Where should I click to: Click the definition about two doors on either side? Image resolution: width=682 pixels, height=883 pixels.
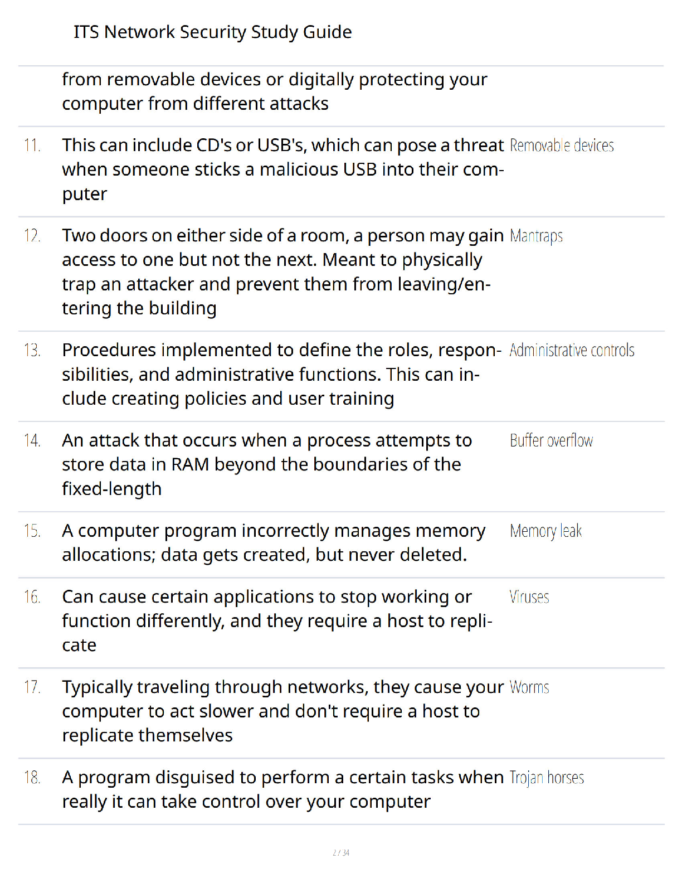point(282,272)
